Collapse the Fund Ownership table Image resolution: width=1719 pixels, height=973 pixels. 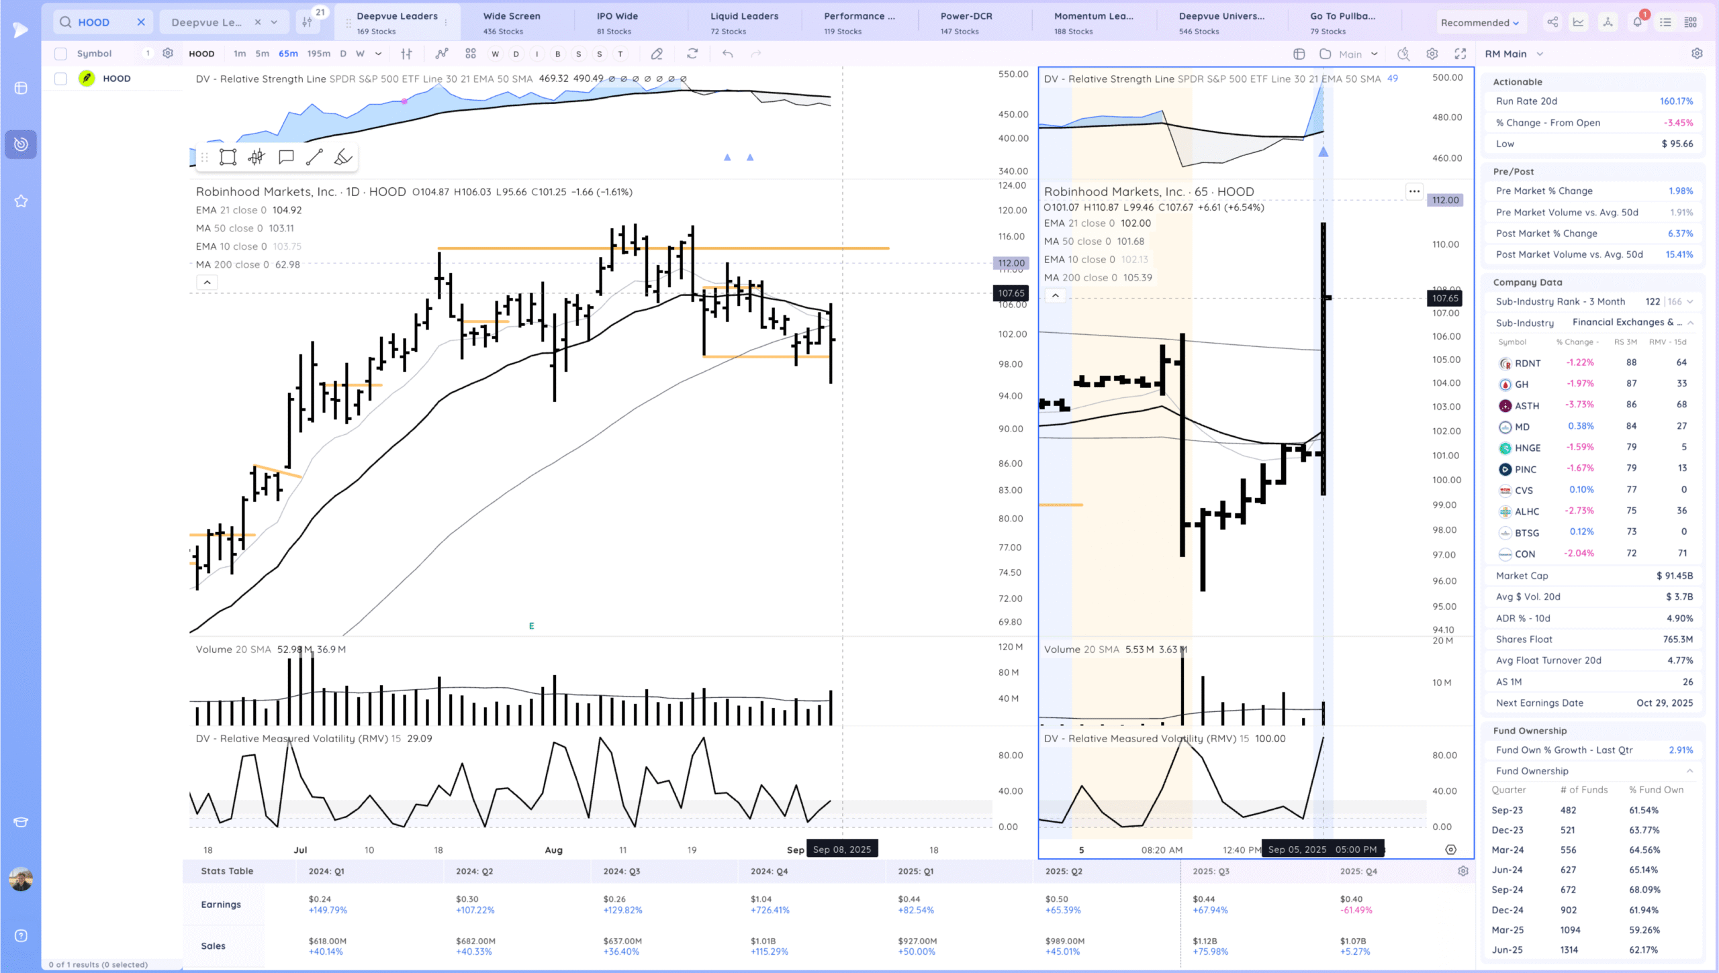click(1689, 771)
